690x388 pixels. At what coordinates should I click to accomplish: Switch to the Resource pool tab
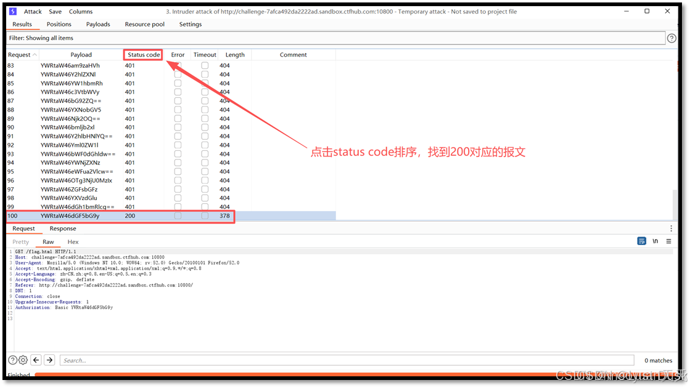145,24
